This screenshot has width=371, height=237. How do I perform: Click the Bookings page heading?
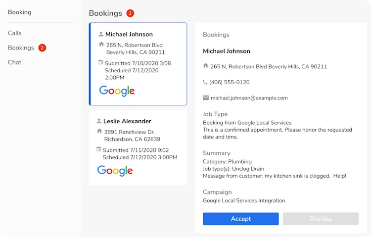[105, 13]
